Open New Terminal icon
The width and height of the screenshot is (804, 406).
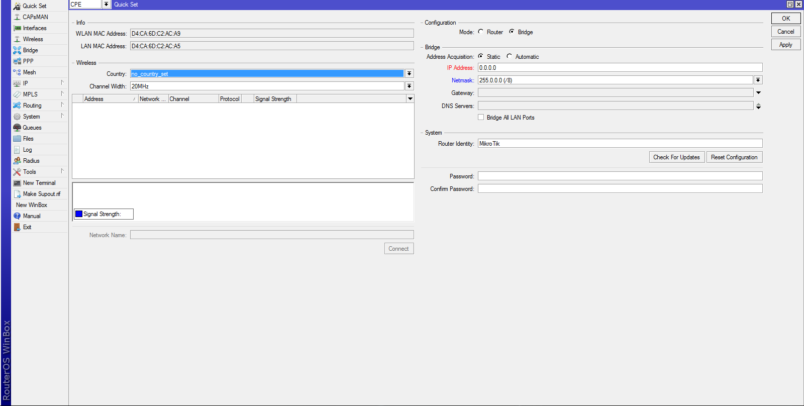click(17, 183)
